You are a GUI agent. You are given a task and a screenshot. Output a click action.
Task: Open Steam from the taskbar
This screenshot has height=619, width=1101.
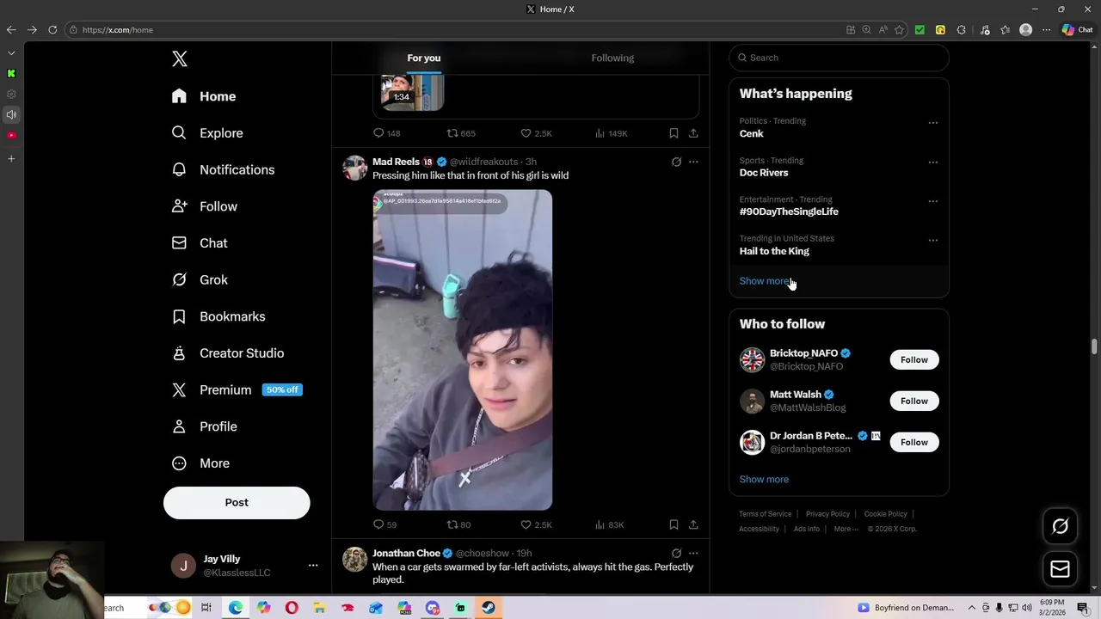[x=488, y=608]
